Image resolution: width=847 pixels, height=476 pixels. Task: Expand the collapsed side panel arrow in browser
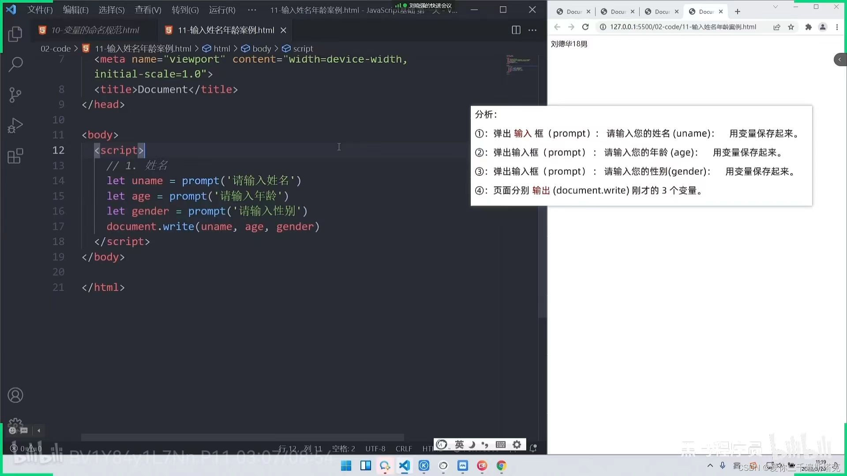pos(840,59)
